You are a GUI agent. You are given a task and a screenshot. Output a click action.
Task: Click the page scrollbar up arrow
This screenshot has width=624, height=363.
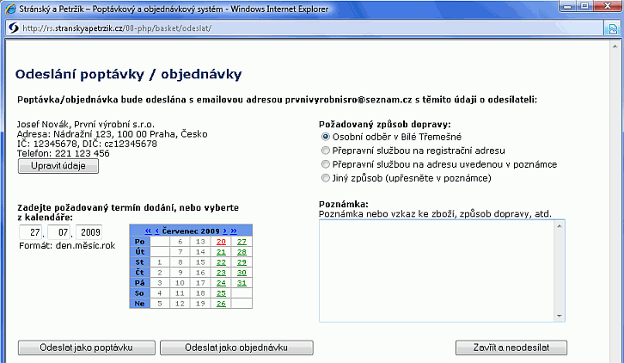[615, 46]
